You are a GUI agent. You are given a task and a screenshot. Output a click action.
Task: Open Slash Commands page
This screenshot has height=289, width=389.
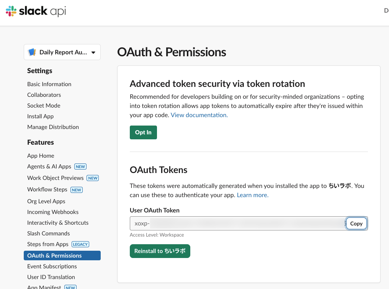(x=48, y=233)
